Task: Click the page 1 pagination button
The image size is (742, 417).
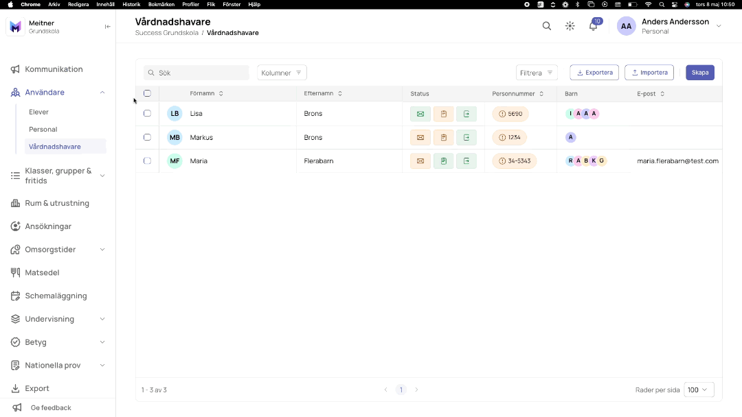Action: click(x=401, y=390)
